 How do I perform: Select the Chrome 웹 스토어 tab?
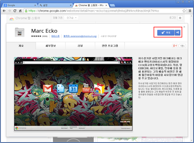[91, 5]
